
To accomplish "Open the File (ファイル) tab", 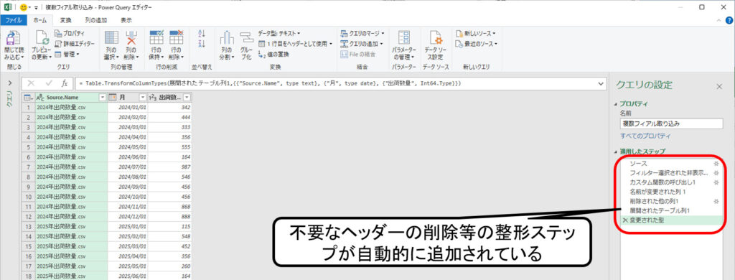I will (x=13, y=20).
